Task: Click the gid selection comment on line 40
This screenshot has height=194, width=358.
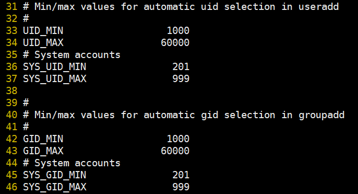Action: pos(184,115)
